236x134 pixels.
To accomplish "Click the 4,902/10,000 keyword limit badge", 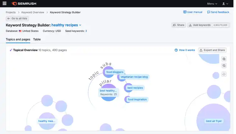I will click(220, 25).
